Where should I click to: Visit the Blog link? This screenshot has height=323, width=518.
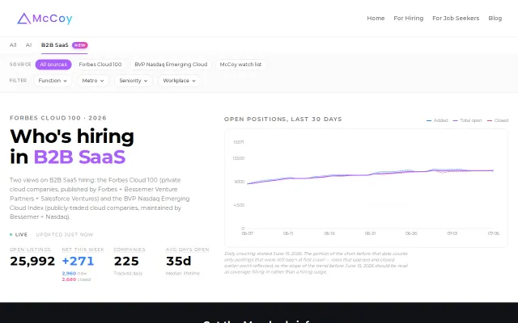coord(495,18)
